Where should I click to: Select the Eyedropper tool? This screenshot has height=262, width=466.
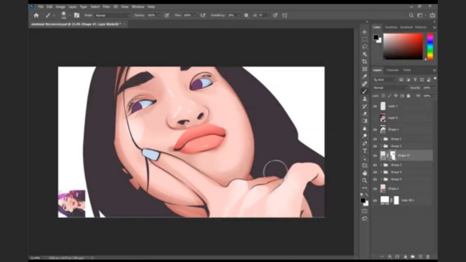[x=364, y=76]
